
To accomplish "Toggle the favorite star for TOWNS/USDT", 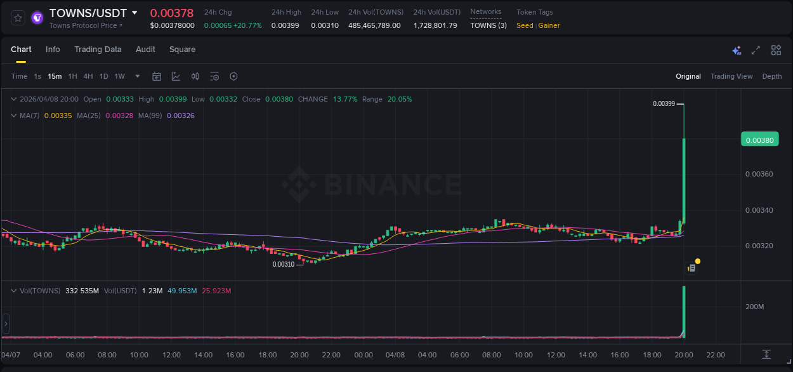I will (x=17, y=18).
